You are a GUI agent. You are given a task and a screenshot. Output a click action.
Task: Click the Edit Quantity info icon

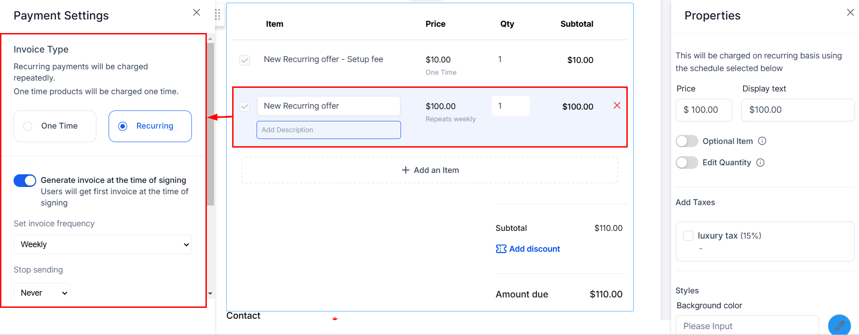pos(760,163)
